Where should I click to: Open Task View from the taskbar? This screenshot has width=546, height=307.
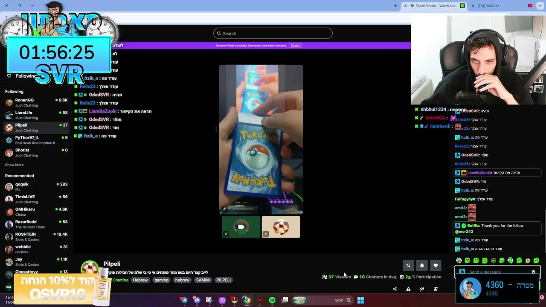(285, 300)
